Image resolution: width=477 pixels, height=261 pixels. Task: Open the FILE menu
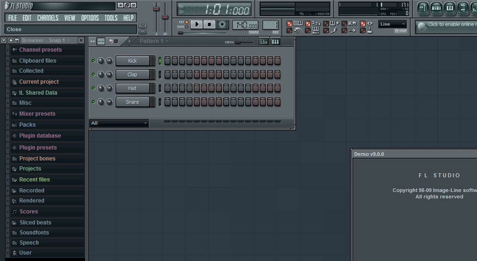point(12,18)
